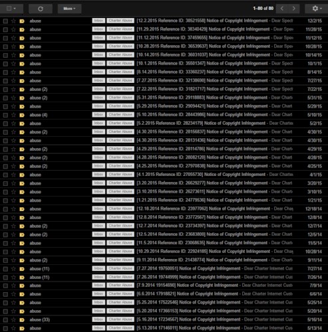Click Inbox label on the 5/20/14 email
The height and width of the screenshot is (332, 328).
pyautogui.click(x=98, y=311)
